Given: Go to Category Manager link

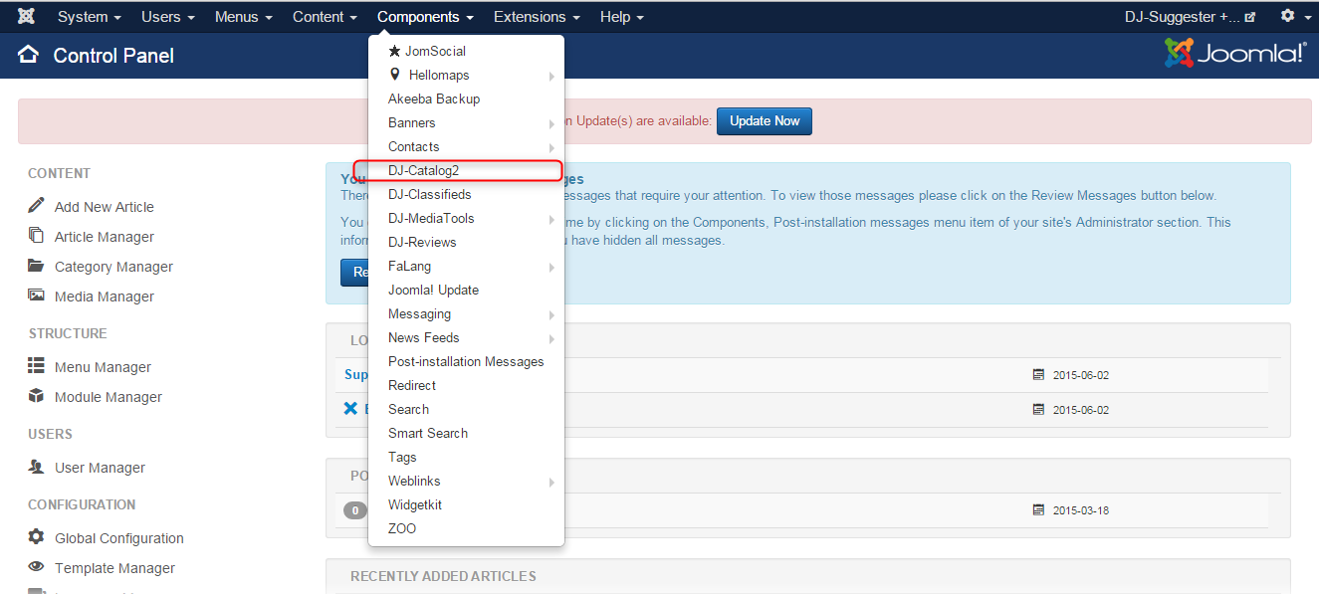Looking at the screenshot, I should click(x=113, y=267).
